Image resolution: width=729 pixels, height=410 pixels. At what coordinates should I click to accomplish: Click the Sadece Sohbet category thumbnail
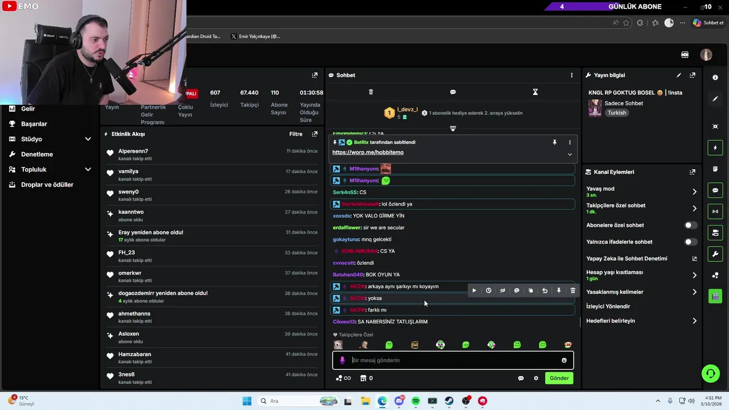[x=595, y=108]
